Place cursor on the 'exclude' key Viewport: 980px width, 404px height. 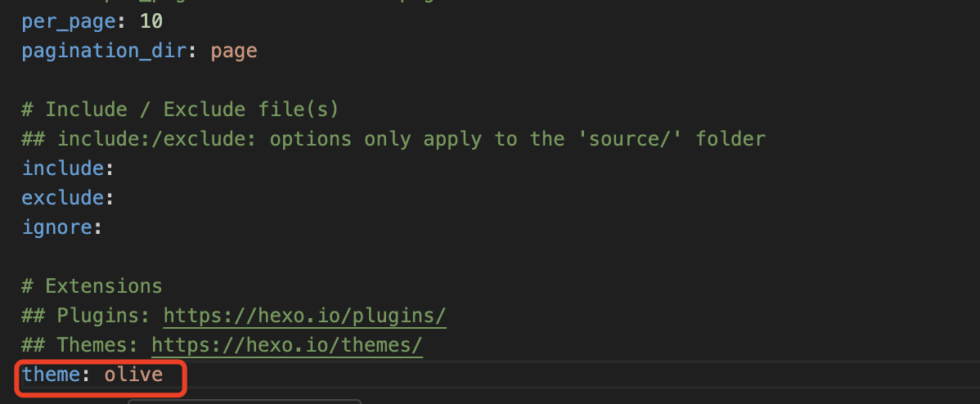coord(63,198)
